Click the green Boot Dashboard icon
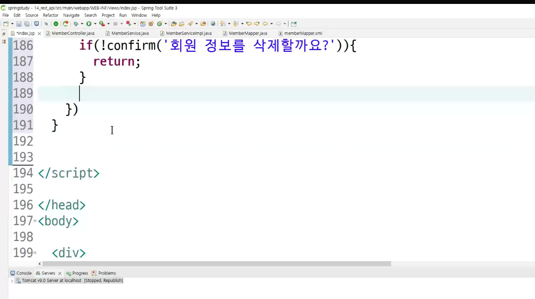This screenshot has width=535, height=299. [56, 24]
